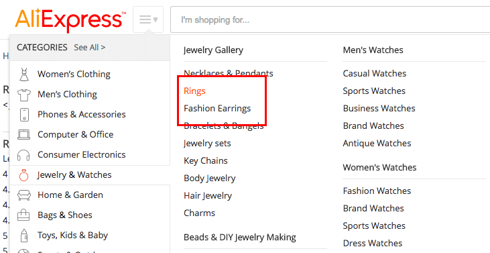
Task: Select Rings in jewelry submenu
Action: [194, 91]
